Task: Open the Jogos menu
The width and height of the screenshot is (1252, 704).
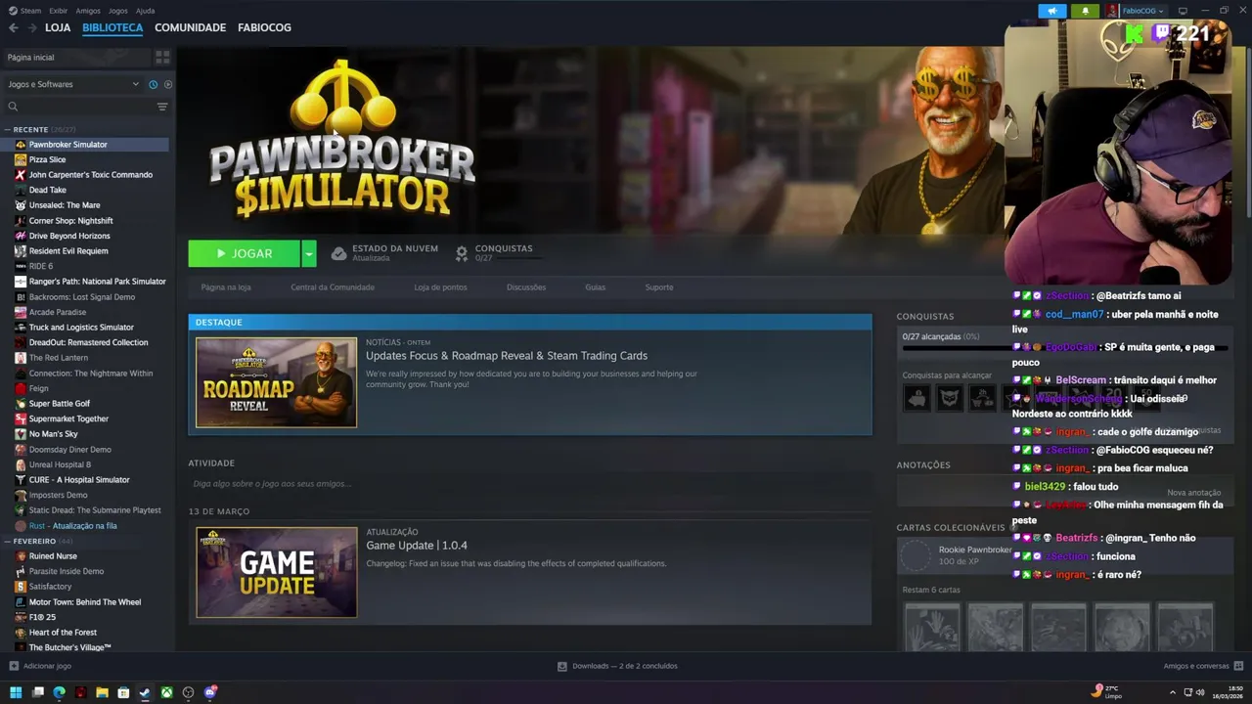Action: pos(117,11)
